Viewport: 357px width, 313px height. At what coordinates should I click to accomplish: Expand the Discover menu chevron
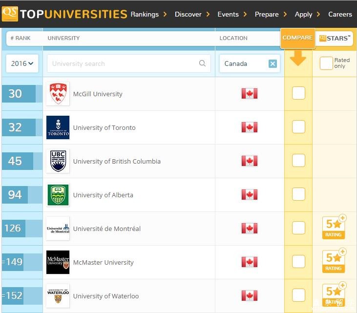pos(208,14)
